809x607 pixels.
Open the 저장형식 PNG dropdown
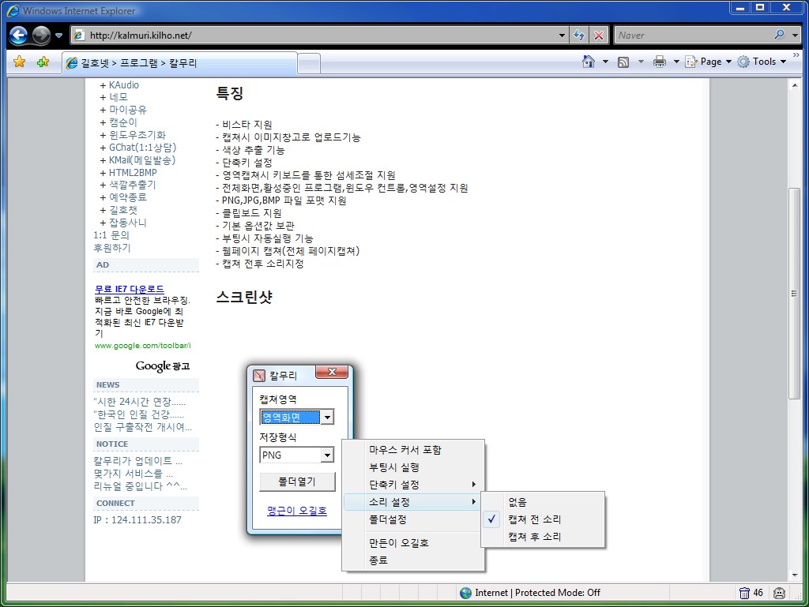tap(327, 455)
